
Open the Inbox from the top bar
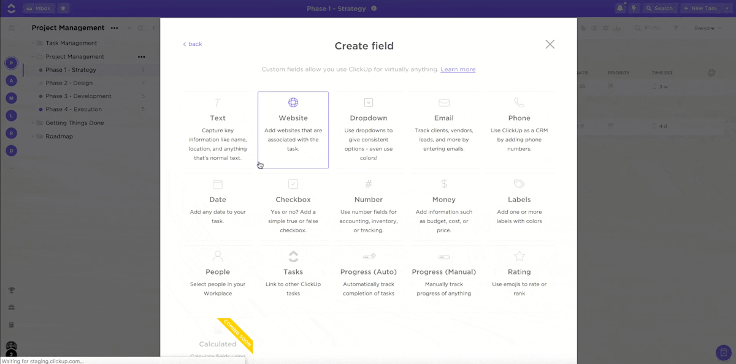[39, 8]
